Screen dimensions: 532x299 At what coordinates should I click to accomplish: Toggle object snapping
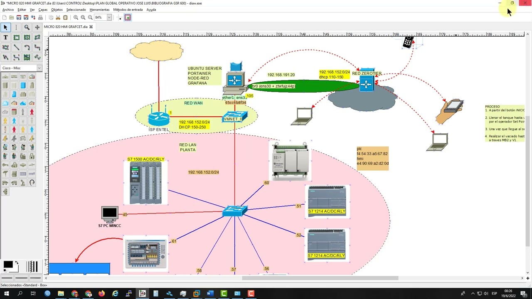coord(128,17)
